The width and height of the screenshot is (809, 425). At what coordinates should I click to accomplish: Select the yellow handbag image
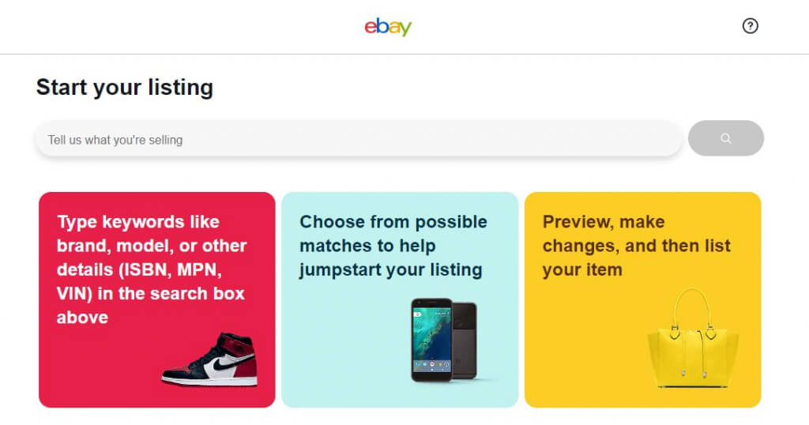coord(693,348)
